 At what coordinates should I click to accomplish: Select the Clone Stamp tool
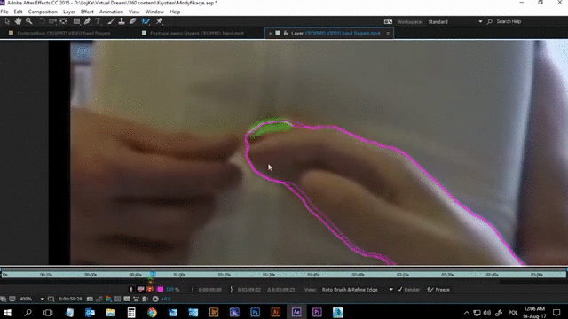pyautogui.click(x=122, y=21)
